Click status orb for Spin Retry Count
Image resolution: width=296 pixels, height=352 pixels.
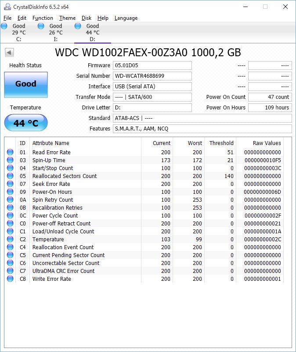pyautogui.click(x=10, y=200)
